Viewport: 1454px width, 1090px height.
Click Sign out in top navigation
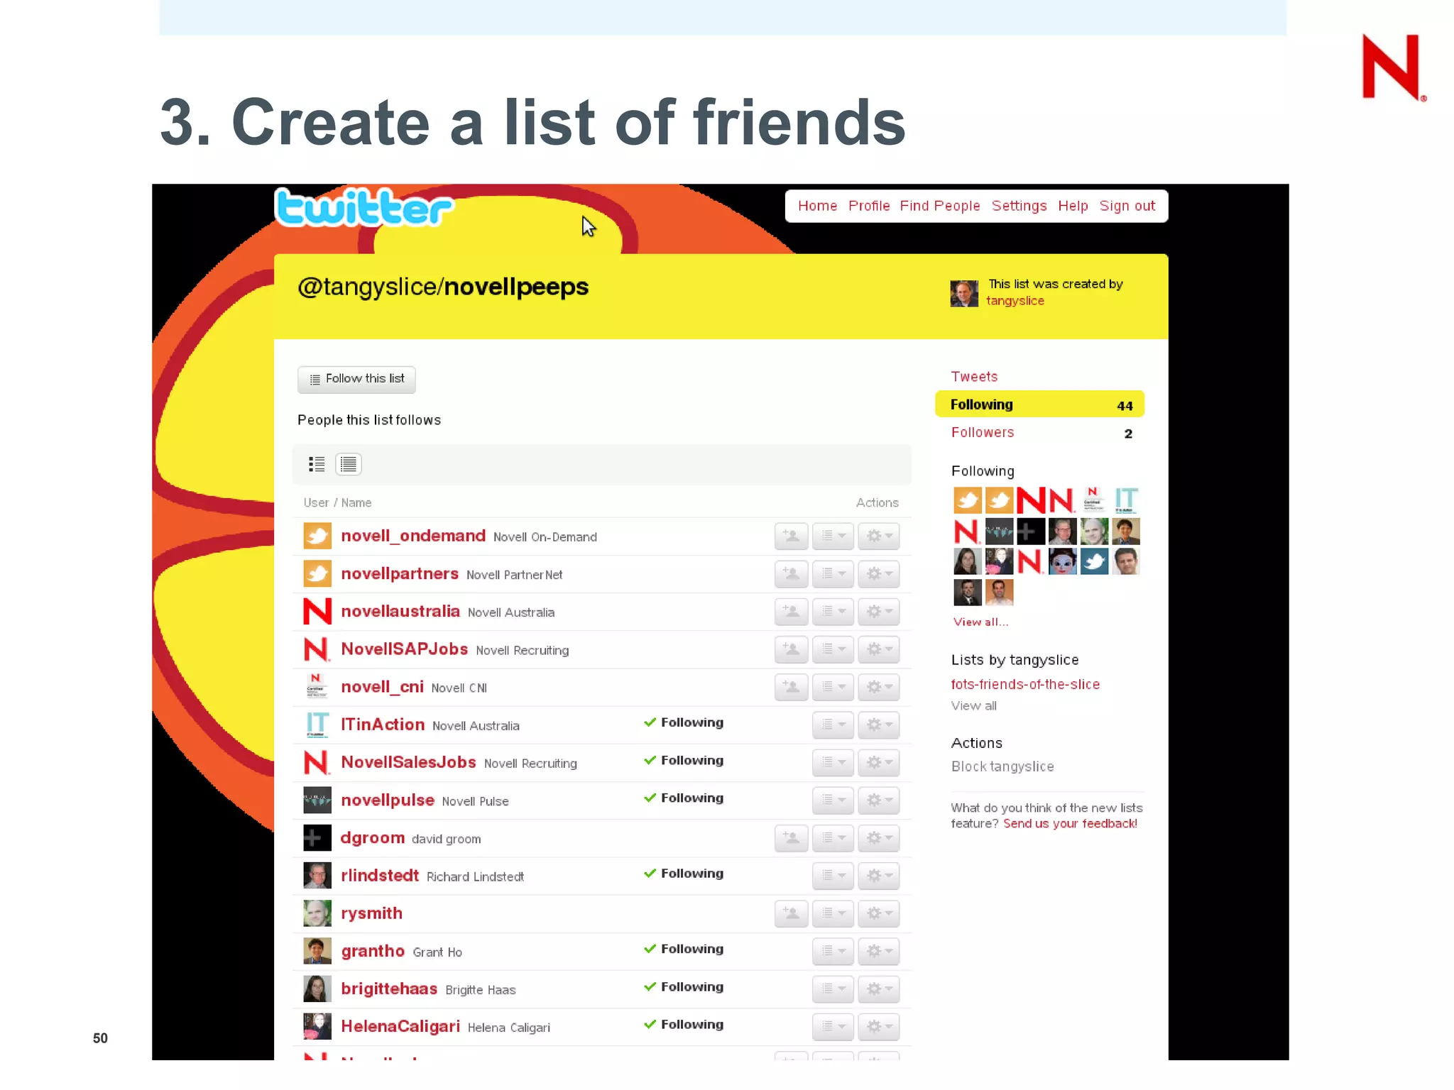tap(1127, 206)
